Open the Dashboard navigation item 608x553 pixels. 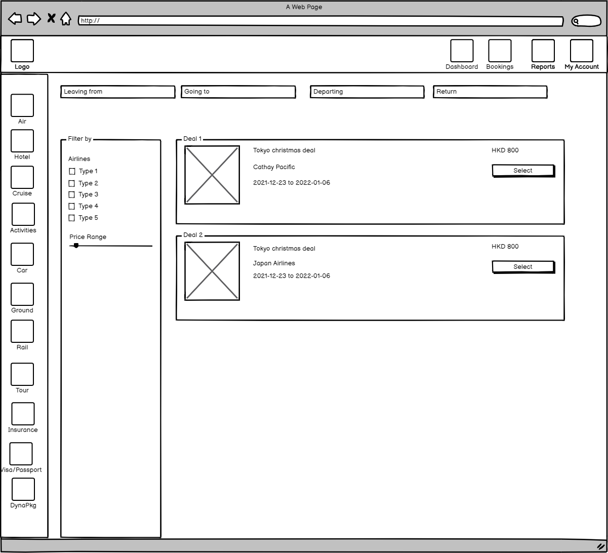click(x=462, y=51)
